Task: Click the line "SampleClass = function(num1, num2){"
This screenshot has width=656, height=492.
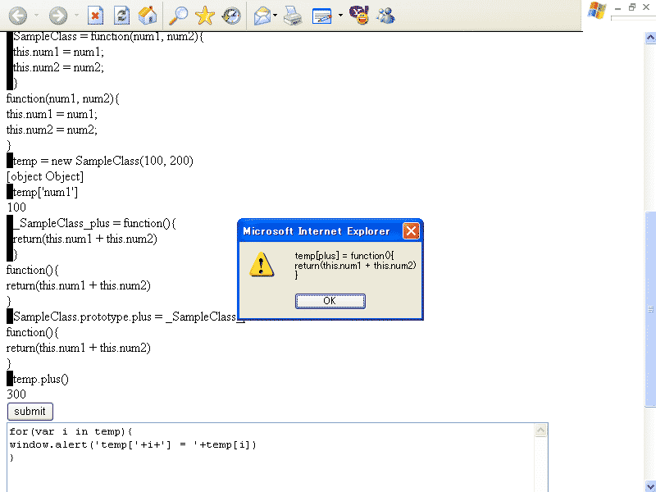Action: 108,37
